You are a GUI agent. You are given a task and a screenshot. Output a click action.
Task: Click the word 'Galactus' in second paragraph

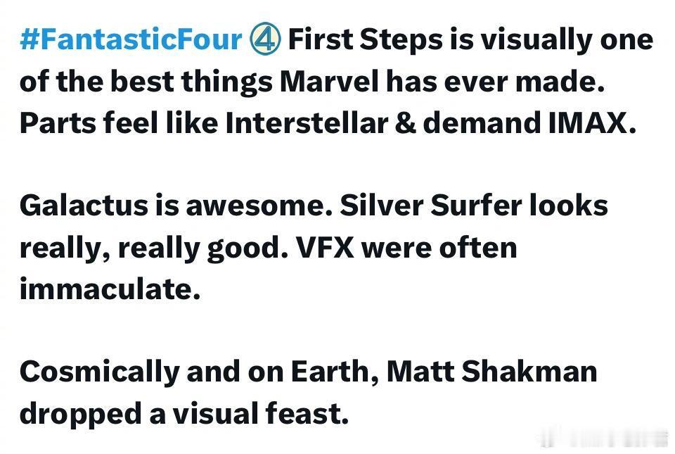pyautogui.click(x=84, y=205)
